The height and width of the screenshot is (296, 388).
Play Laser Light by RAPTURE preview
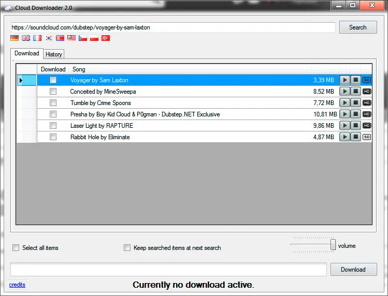click(344, 125)
